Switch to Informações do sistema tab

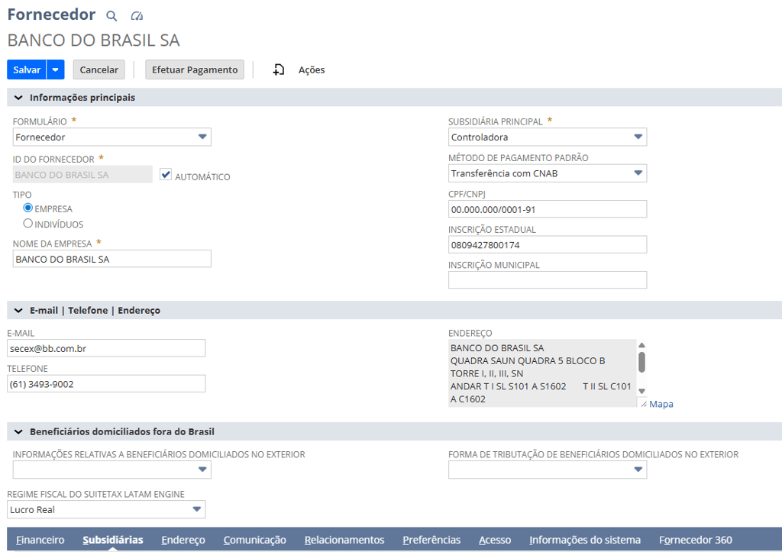[x=585, y=540]
